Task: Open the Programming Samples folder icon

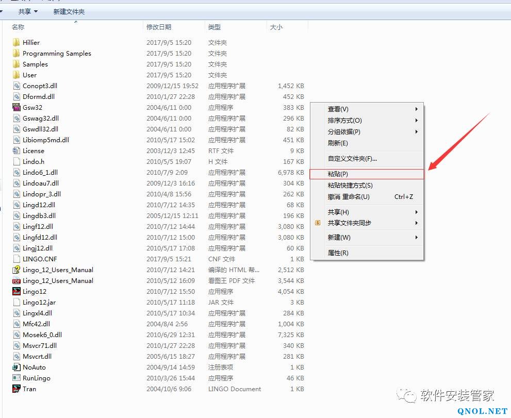Action: [17, 54]
